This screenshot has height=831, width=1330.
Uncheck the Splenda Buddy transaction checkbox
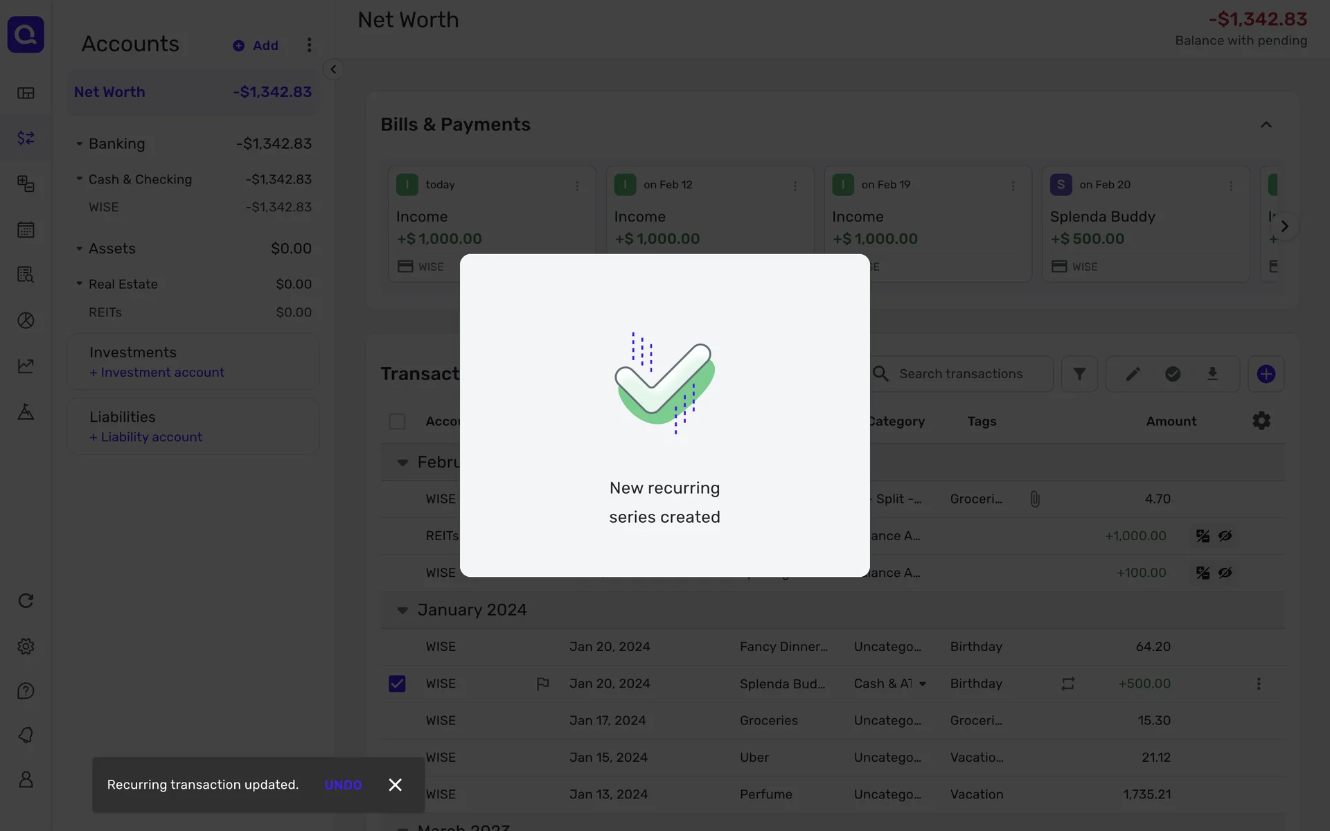click(397, 683)
